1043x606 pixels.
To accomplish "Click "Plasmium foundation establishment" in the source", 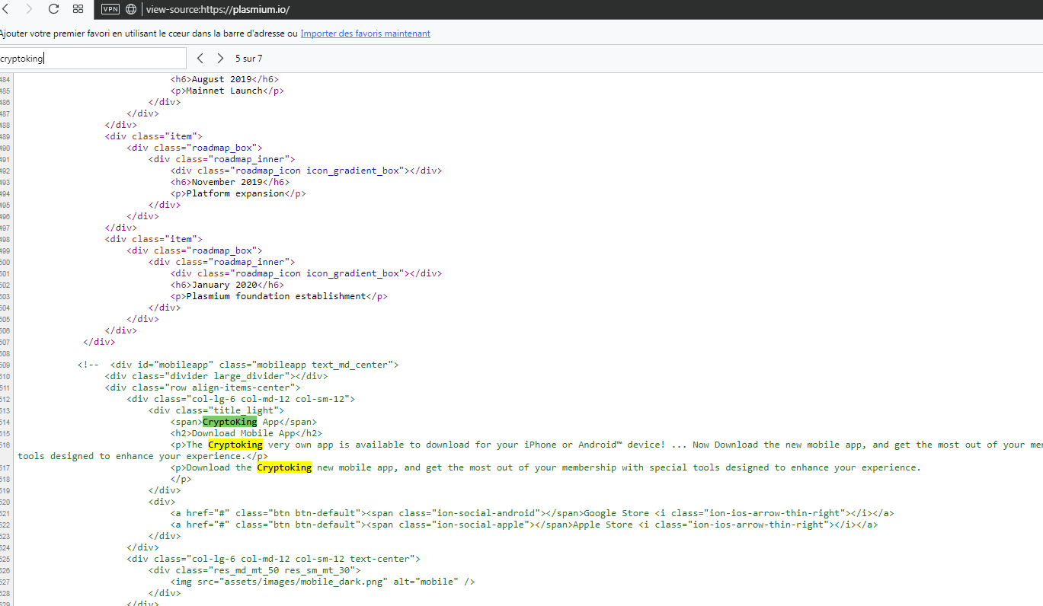I will pyautogui.click(x=277, y=296).
